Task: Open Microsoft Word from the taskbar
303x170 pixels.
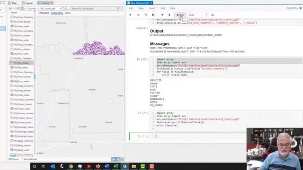Action: tap(107, 166)
